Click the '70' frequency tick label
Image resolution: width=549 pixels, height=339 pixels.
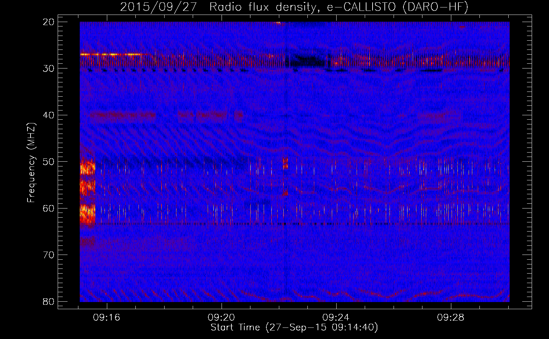point(49,255)
